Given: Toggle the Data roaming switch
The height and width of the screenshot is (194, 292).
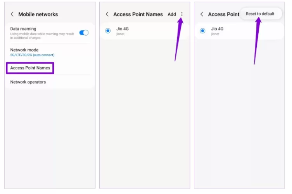Looking at the screenshot, I should pyautogui.click(x=84, y=33).
